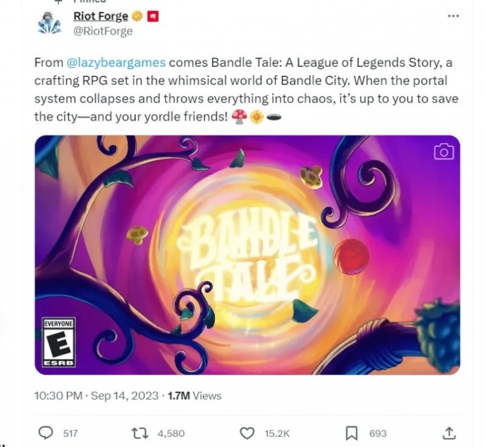Bookmark the tweet with bookmark icon
Image resolution: width=486 pixels, height=447 pixels.
351,433
